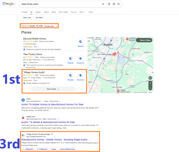
Task: Click the magnifier search icon
Action: click(x=118, y=4)
